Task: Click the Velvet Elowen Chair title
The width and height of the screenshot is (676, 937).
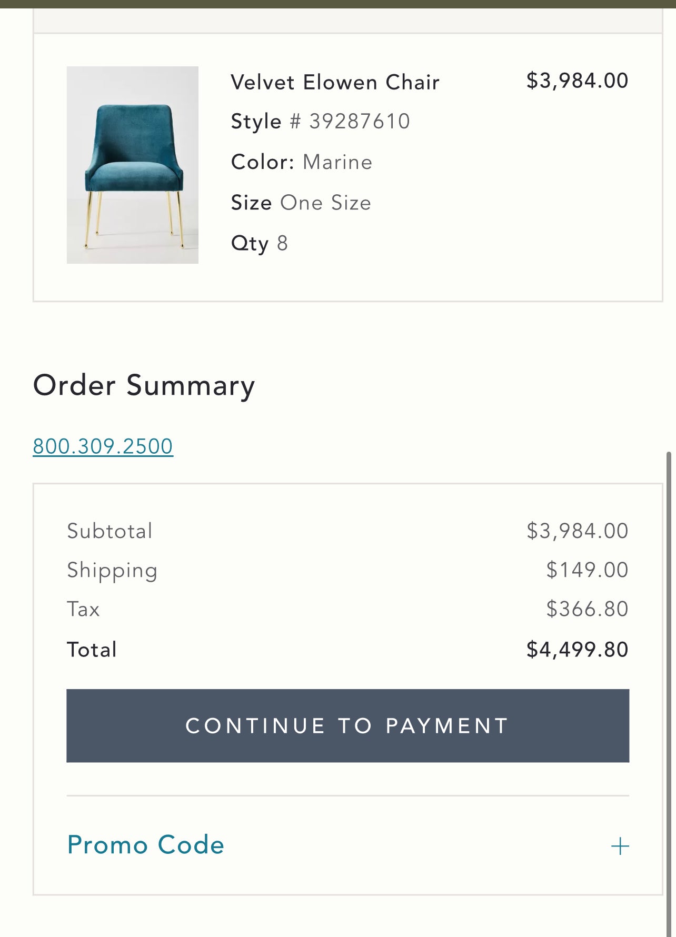Action: [x=335, y=83]
